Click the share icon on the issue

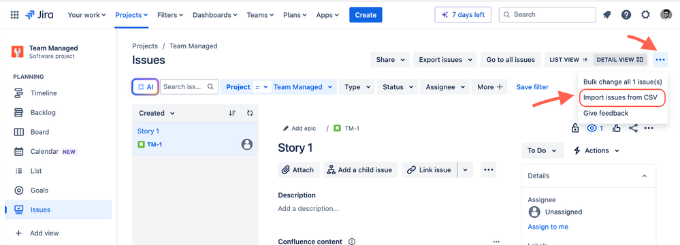pos(633,128)
